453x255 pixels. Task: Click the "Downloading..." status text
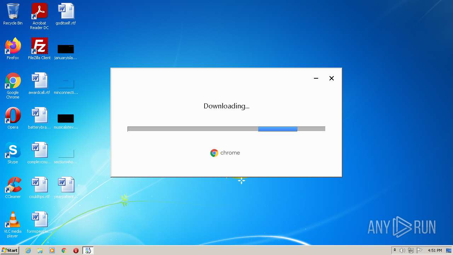point(226,106)
